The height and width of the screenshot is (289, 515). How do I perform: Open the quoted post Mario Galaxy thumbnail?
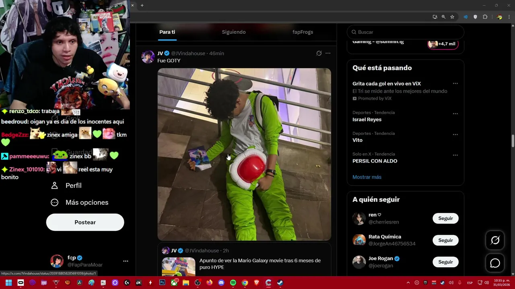pos(178,267)
